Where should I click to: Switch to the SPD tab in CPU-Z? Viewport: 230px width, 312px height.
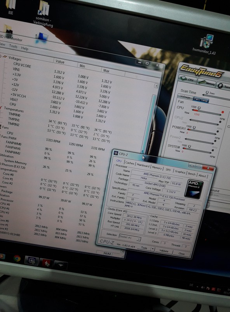point(168,170)
